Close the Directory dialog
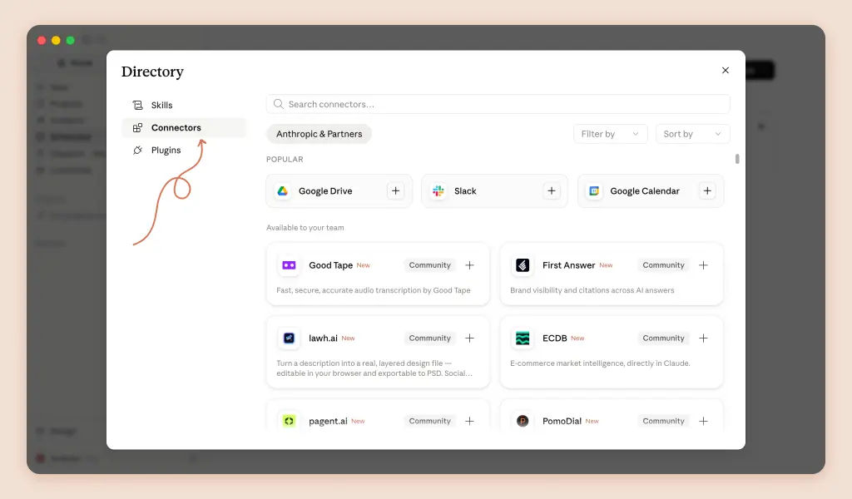Image resolution: width=852 pixels, height=499 pixels. (726, 70)
